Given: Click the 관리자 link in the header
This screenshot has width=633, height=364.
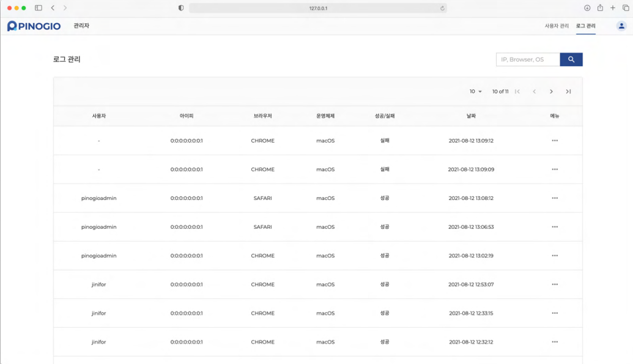Looking at the screenshot, I should 81,26.
